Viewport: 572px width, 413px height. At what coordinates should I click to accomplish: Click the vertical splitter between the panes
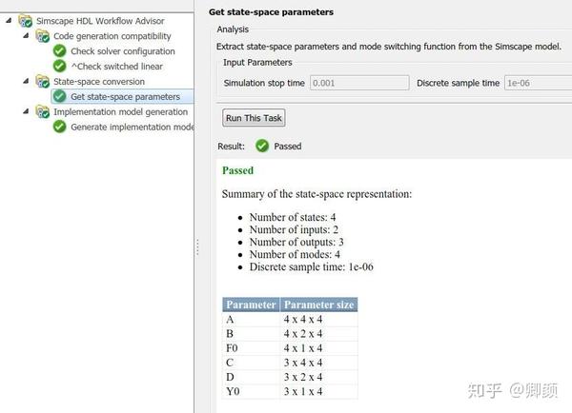[x=197, y=246]
